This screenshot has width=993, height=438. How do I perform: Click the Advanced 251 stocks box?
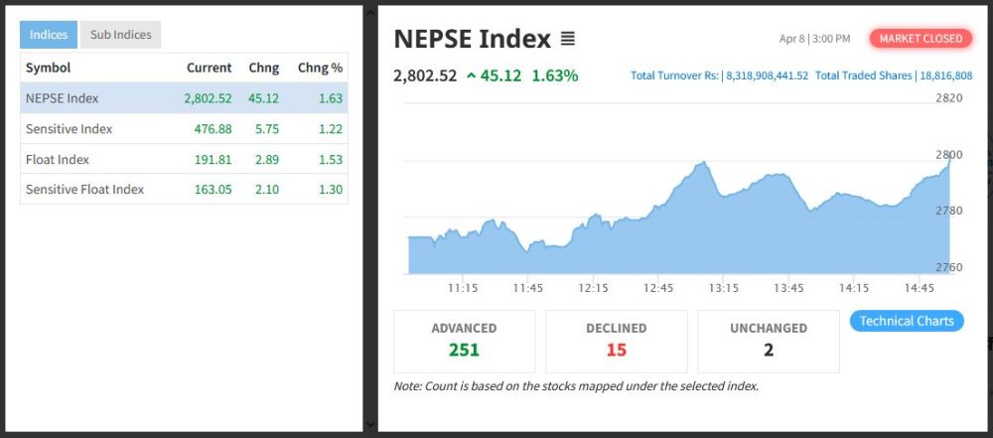464,341
